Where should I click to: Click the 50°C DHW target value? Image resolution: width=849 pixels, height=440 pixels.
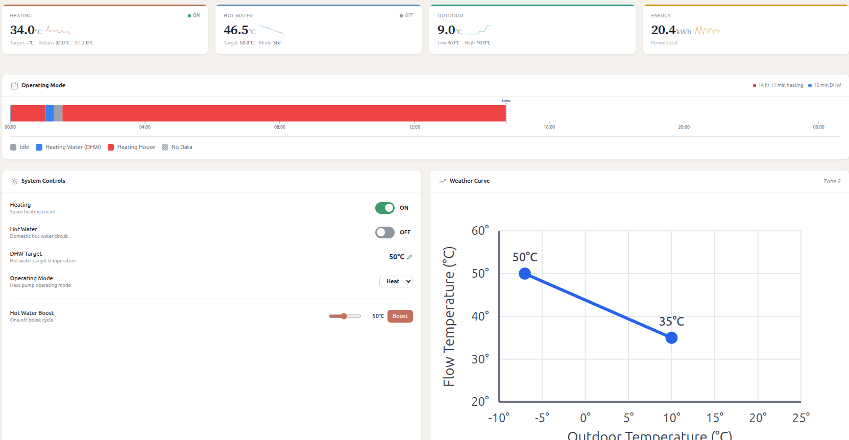click(396, 257)
